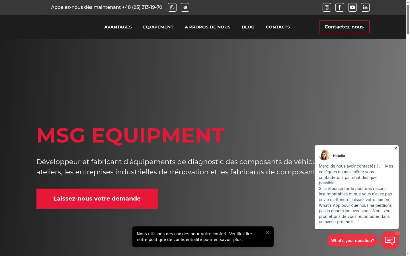Click Natalia's avatar in the chat popup
This screenshot has height=256, width=410.
[x=324, y=155]
